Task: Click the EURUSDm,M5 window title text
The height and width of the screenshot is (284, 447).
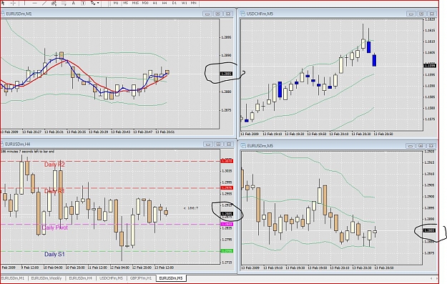Action: click(260, 146)
